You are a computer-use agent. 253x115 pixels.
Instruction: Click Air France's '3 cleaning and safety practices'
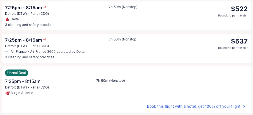tap(30, 57)
